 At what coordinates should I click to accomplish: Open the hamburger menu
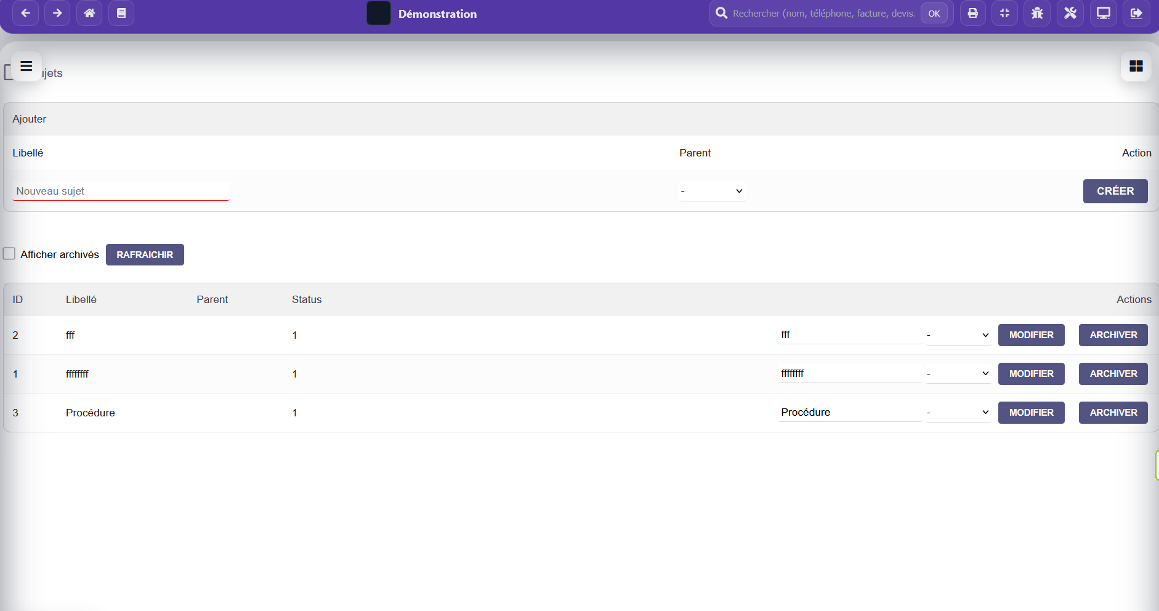26,66
